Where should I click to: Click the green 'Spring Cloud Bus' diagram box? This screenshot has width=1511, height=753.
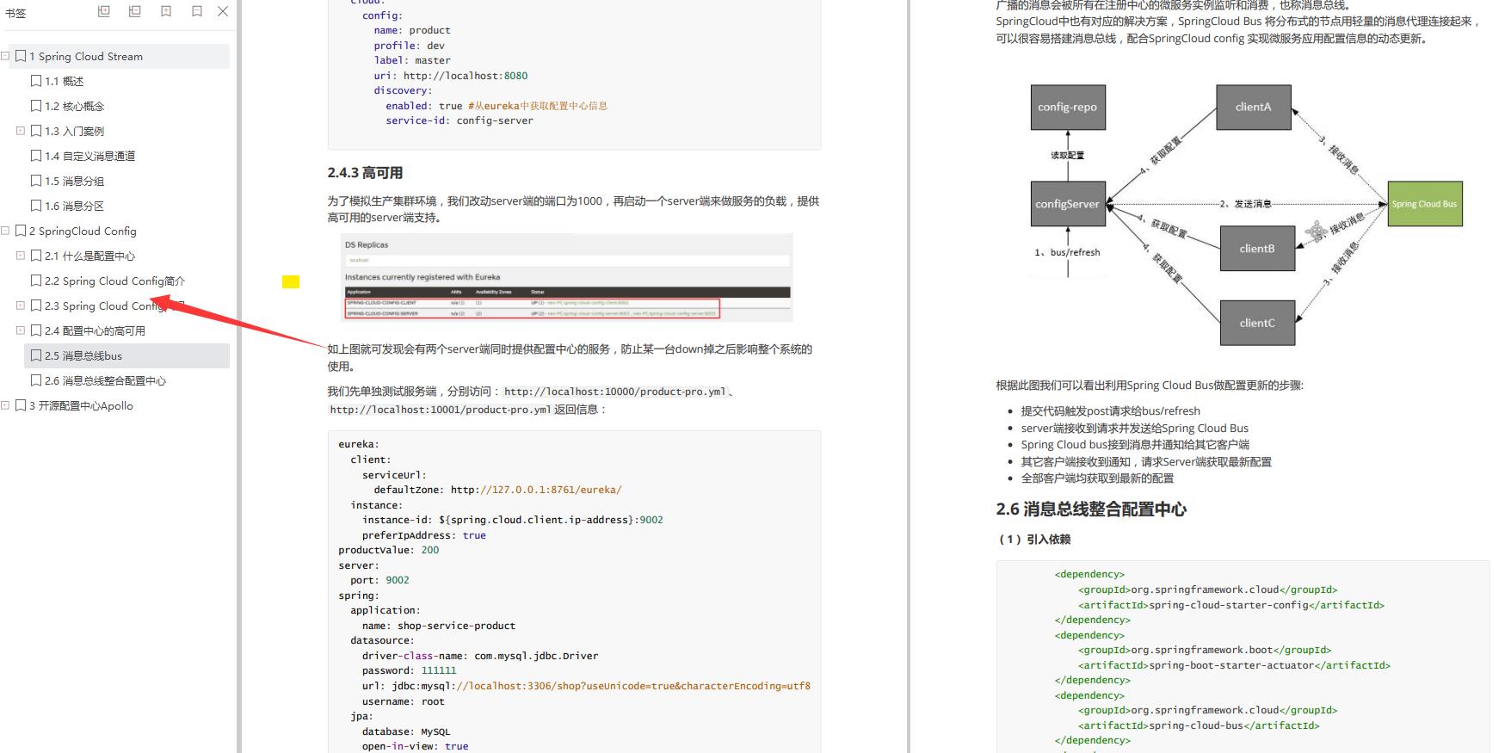(1425, 204)
